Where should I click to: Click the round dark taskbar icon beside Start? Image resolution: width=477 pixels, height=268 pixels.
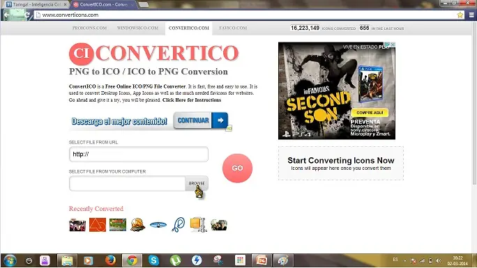point(29,261)
